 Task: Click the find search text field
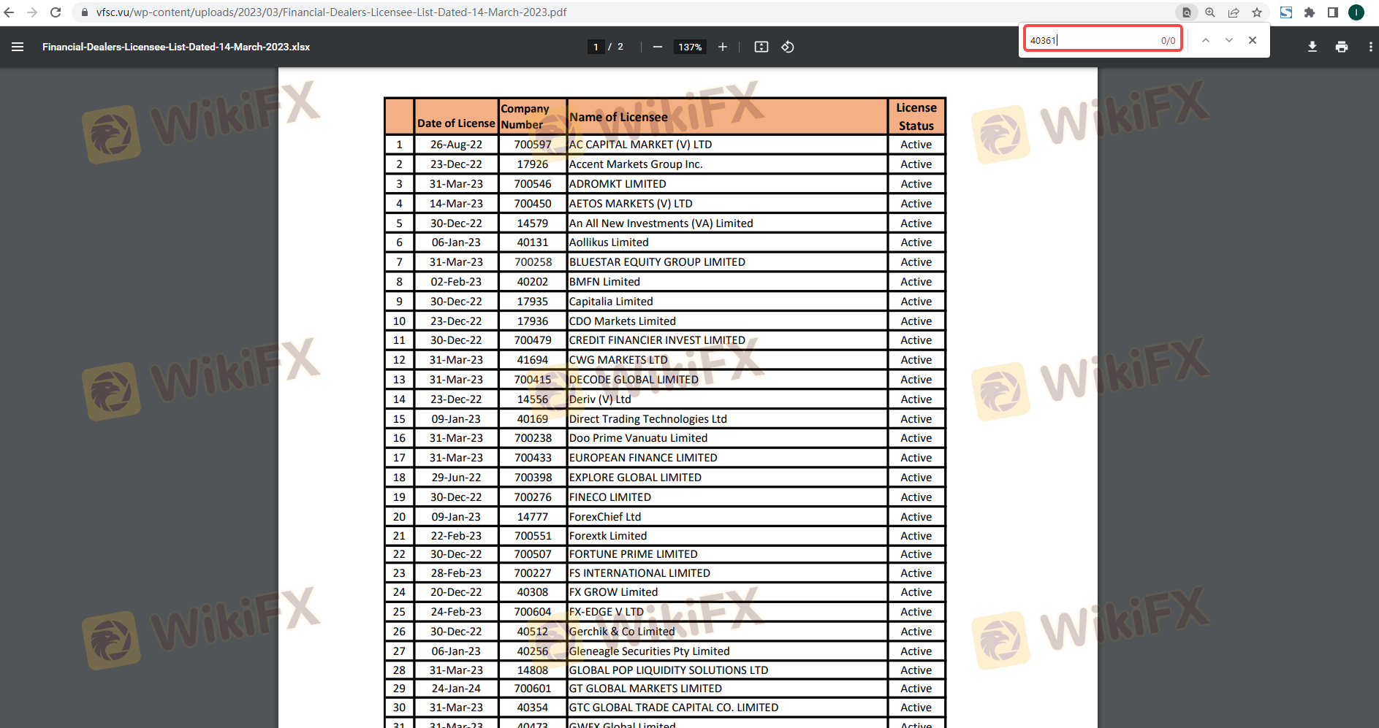coord(1092,40)
